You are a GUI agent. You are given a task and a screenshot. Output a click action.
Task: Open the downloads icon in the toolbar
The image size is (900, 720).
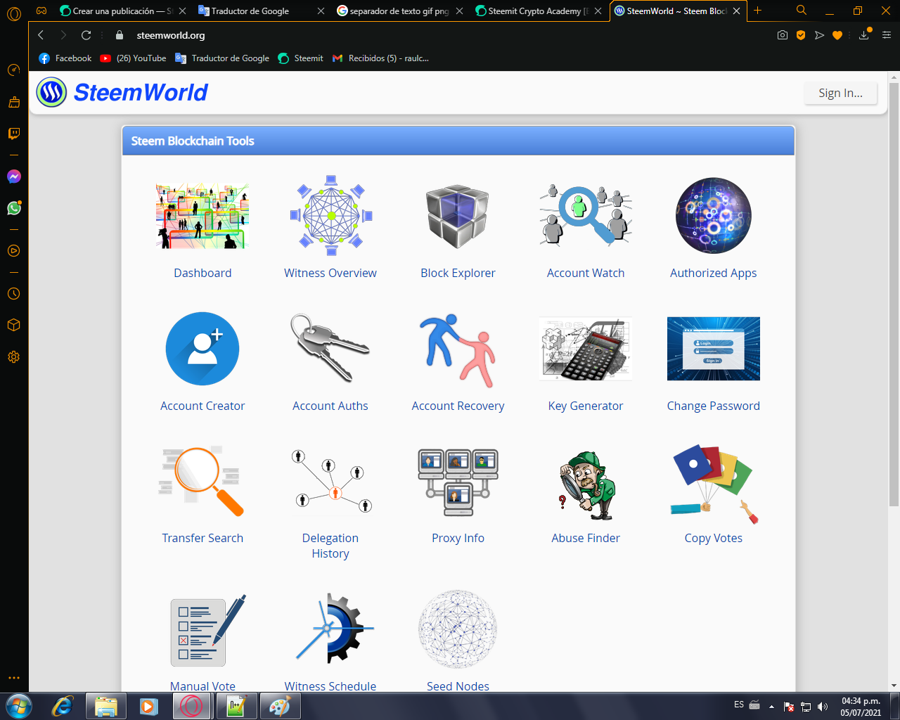[x=864, y=35]
